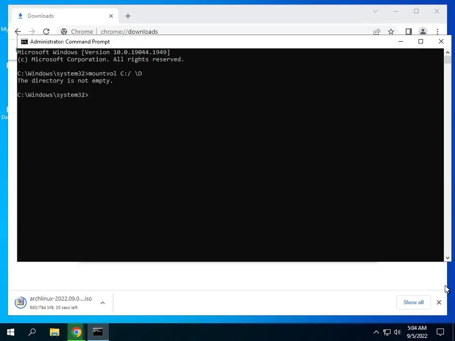Open the Chrome profile avatar
Image resolution: width=455 pixels, height=341 pixels.
(423, 32)
